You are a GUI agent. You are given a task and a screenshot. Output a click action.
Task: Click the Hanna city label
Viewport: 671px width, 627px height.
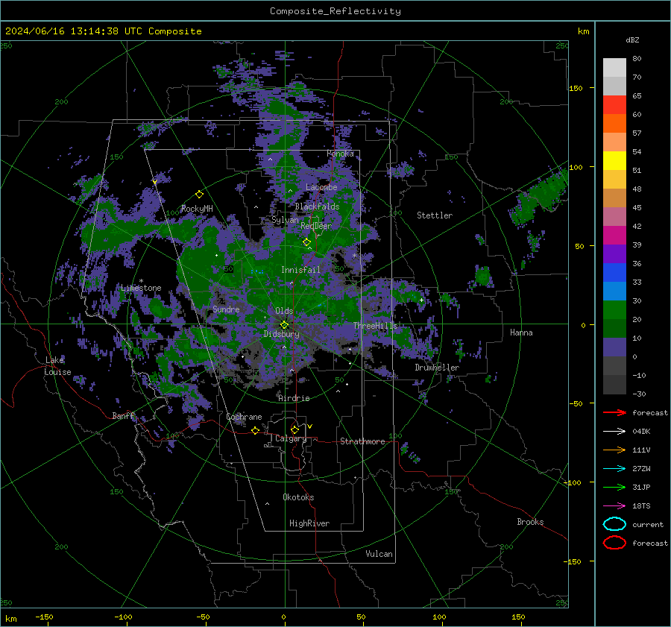tap(521, 333)
